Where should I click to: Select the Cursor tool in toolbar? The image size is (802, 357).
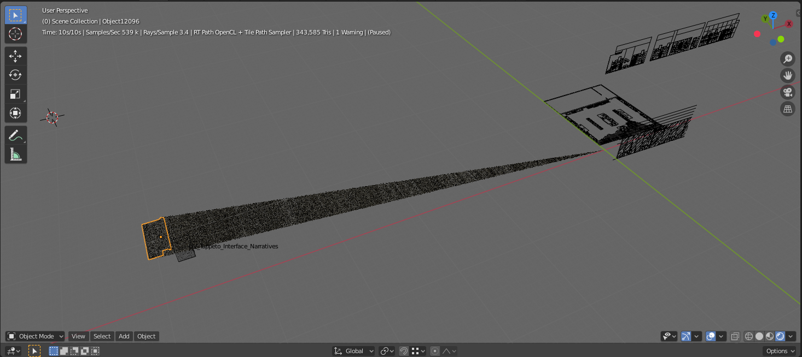click(x=15, y=34)
